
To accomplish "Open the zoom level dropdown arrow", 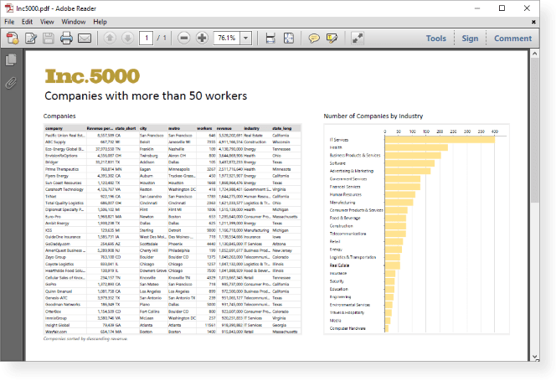I will click(x=245, y=38).
